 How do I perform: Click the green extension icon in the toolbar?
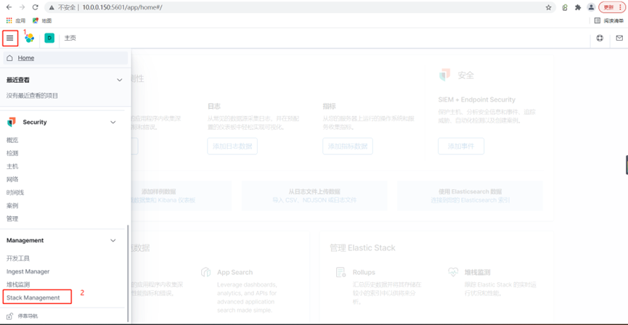[x=565, y=7]
